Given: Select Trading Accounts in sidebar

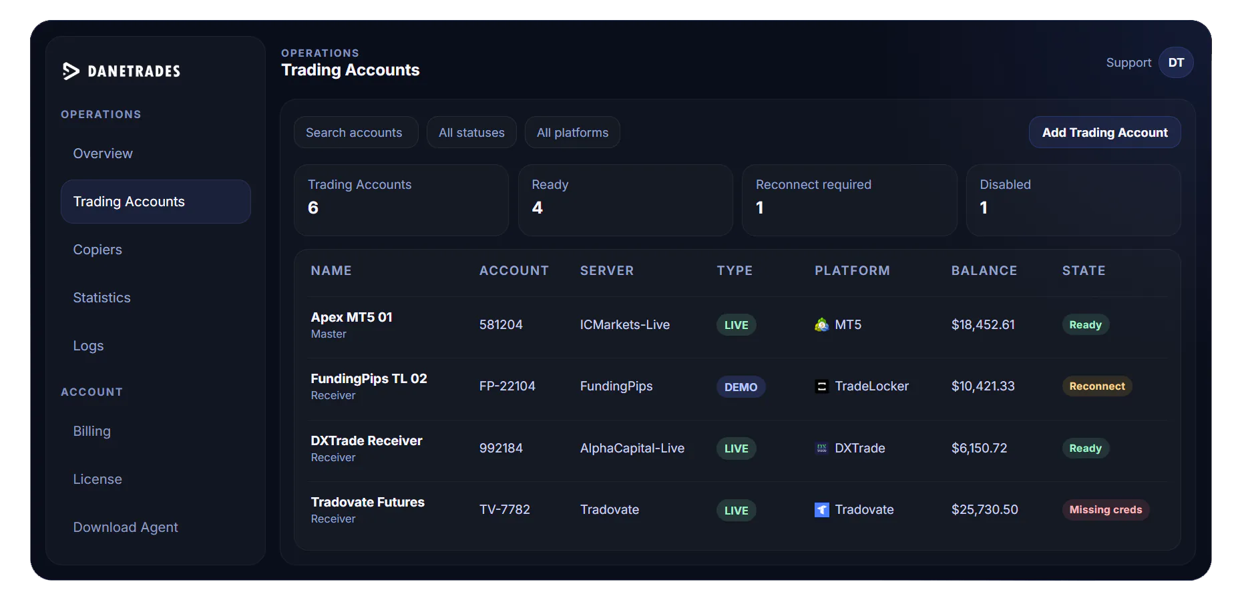Looking at the screenshot, I should point(156,202).
